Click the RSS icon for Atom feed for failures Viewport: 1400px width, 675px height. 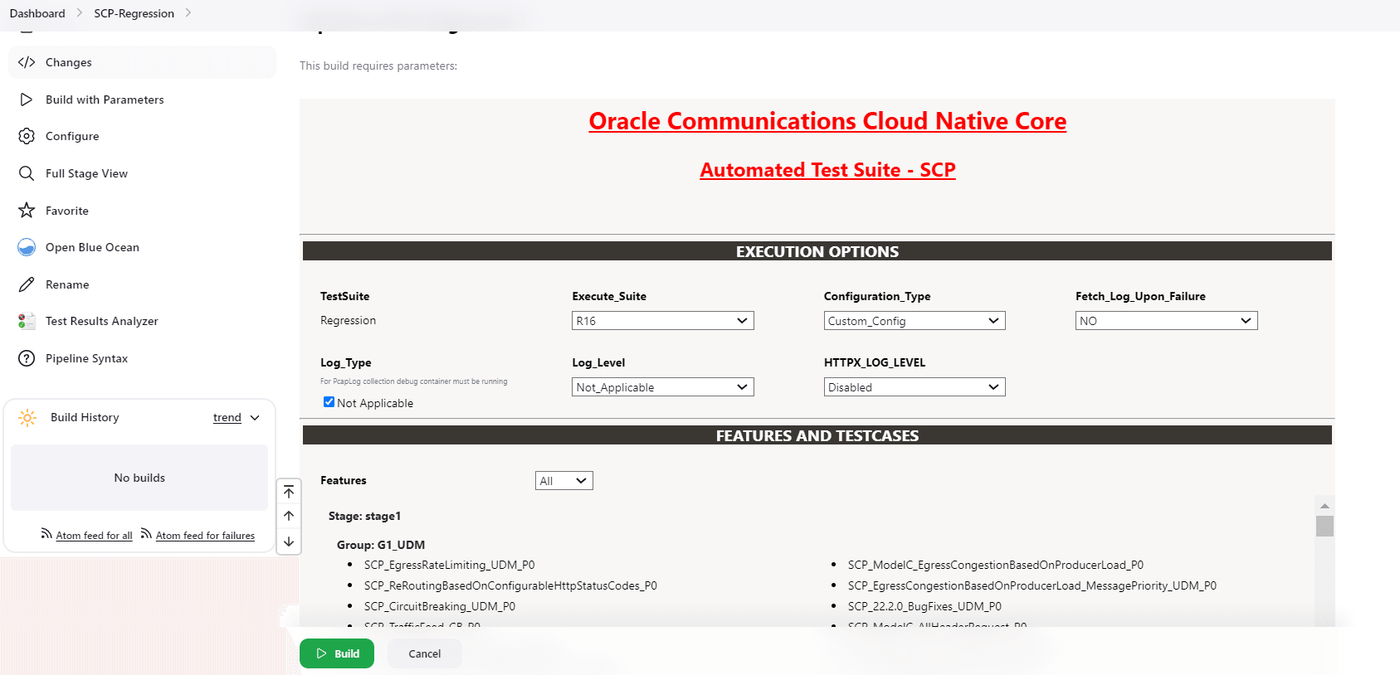(x=146, y=534)
